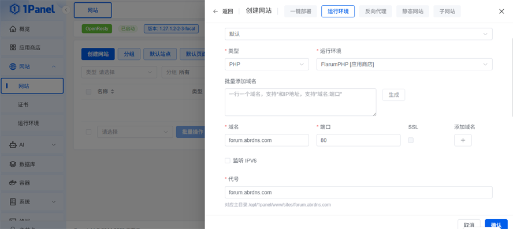
Task: Open the 网站 top page tab
Action: tap(92, 10)
